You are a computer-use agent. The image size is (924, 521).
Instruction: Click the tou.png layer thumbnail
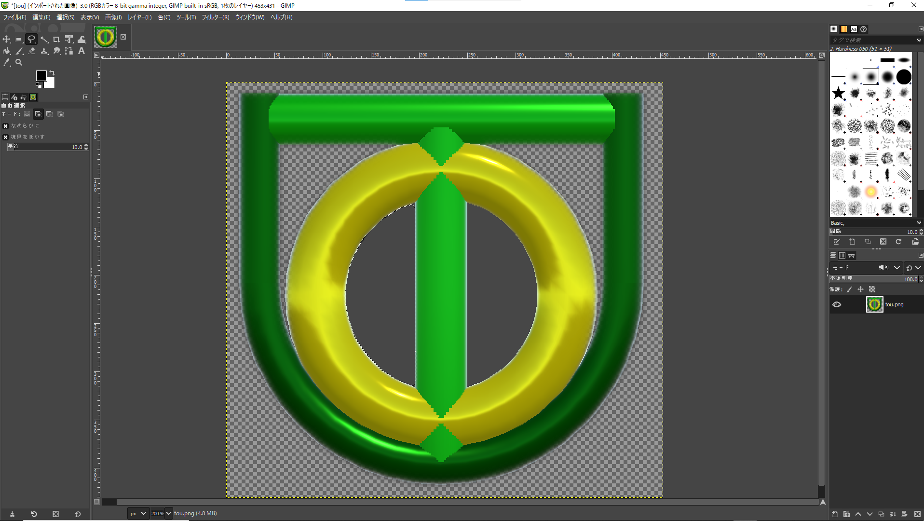tap(874, 304)
